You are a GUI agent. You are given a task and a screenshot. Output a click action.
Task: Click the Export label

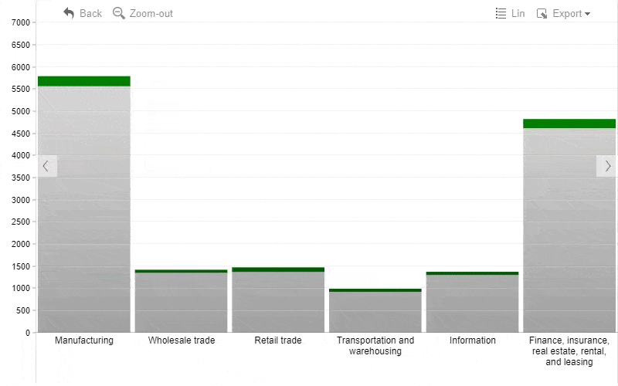pos(567,13)
